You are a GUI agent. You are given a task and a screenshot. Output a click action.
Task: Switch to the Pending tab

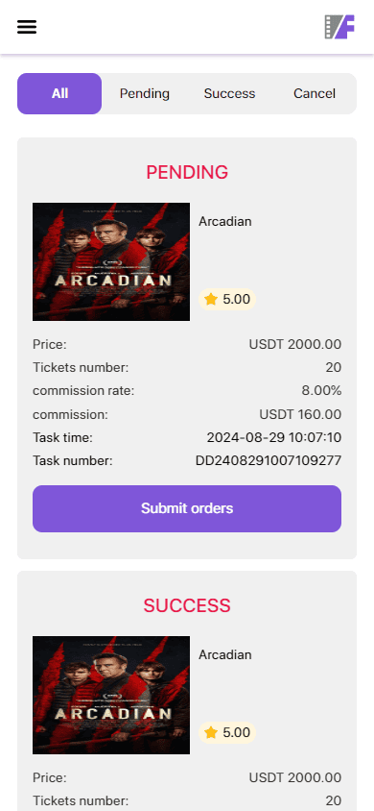pyautogui.click(x=145, y=93)
